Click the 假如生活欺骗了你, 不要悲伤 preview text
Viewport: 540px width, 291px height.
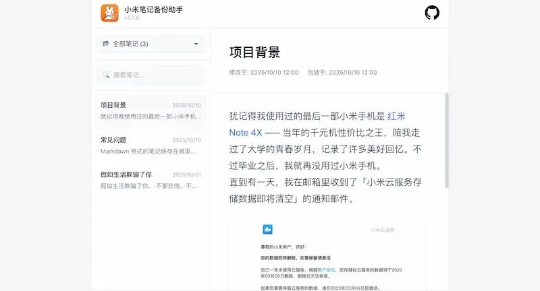coord(148,186)
